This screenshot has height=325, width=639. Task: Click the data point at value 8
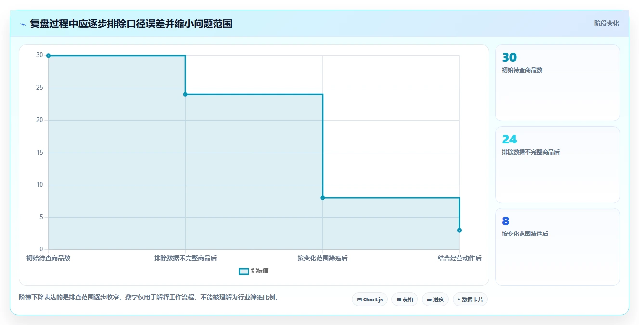coord(323,198)
